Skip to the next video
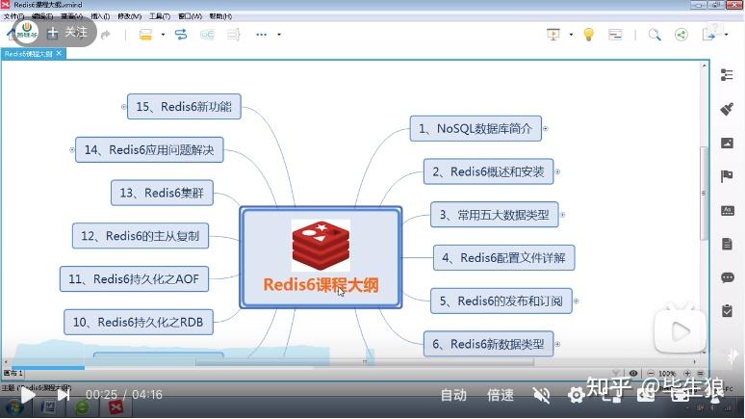745x419 pixels. [x=64, y=395]
